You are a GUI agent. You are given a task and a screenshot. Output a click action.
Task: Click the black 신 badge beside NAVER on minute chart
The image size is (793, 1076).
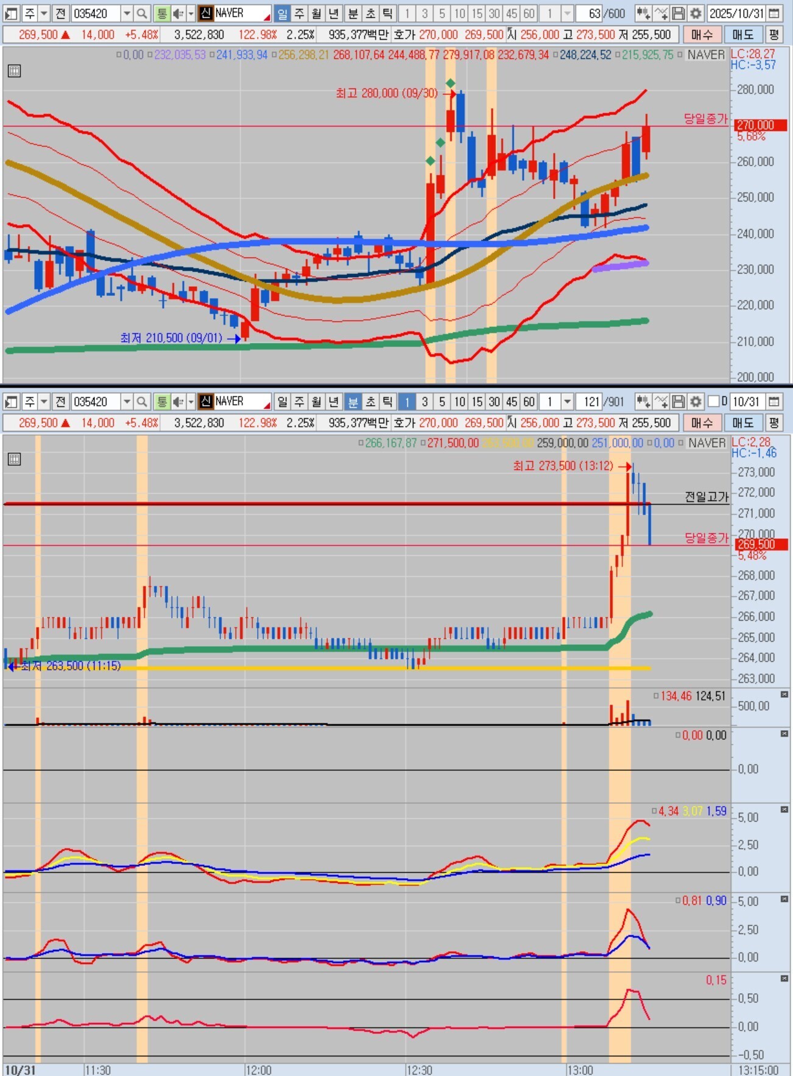click(x=206, y=402)
